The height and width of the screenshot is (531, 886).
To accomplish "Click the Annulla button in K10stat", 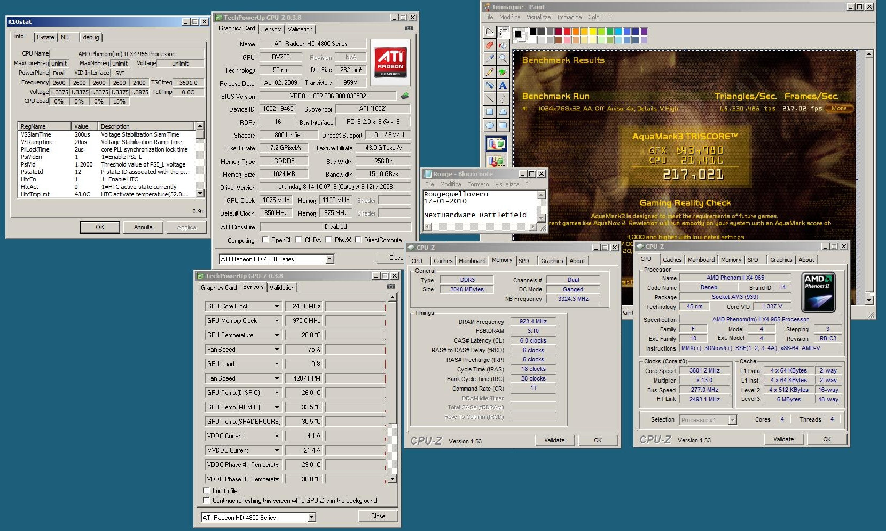I will (x=143, y=227).
